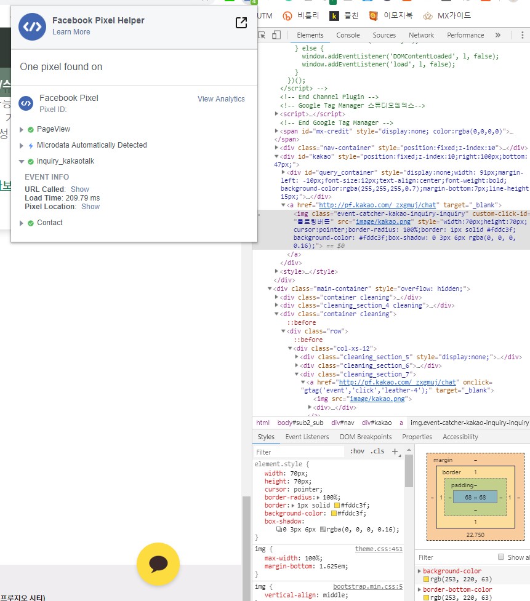Open the MX가이드 bookmark
The height and width of the screenshot is (601, 530).
447,16
